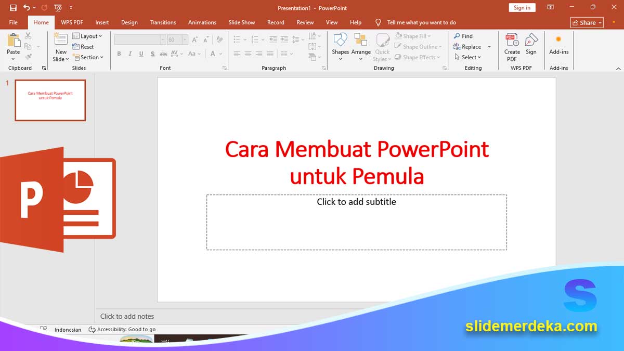
Task: Open the Quick Styles gallery
Action: click(x=383, y=47)
